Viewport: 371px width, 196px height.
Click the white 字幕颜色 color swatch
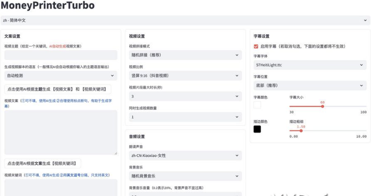tap(257, 105)
